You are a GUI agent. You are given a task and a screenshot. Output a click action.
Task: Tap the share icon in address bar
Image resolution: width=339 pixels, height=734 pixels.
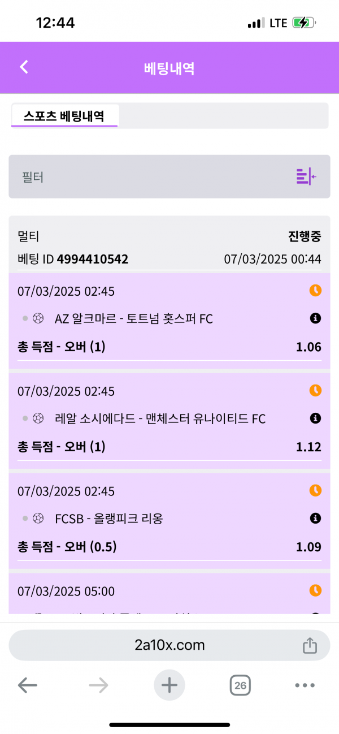310,645
